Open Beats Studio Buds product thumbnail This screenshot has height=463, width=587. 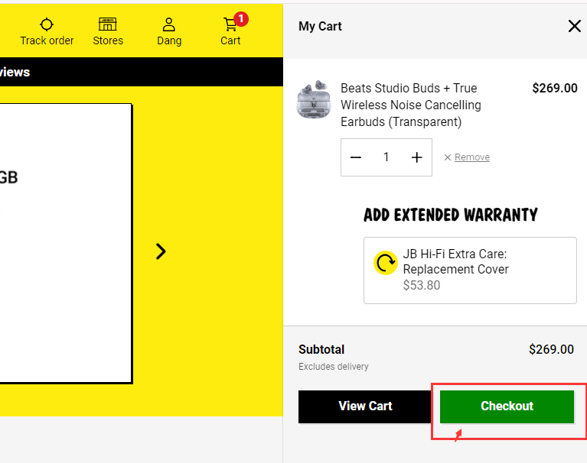314,99
